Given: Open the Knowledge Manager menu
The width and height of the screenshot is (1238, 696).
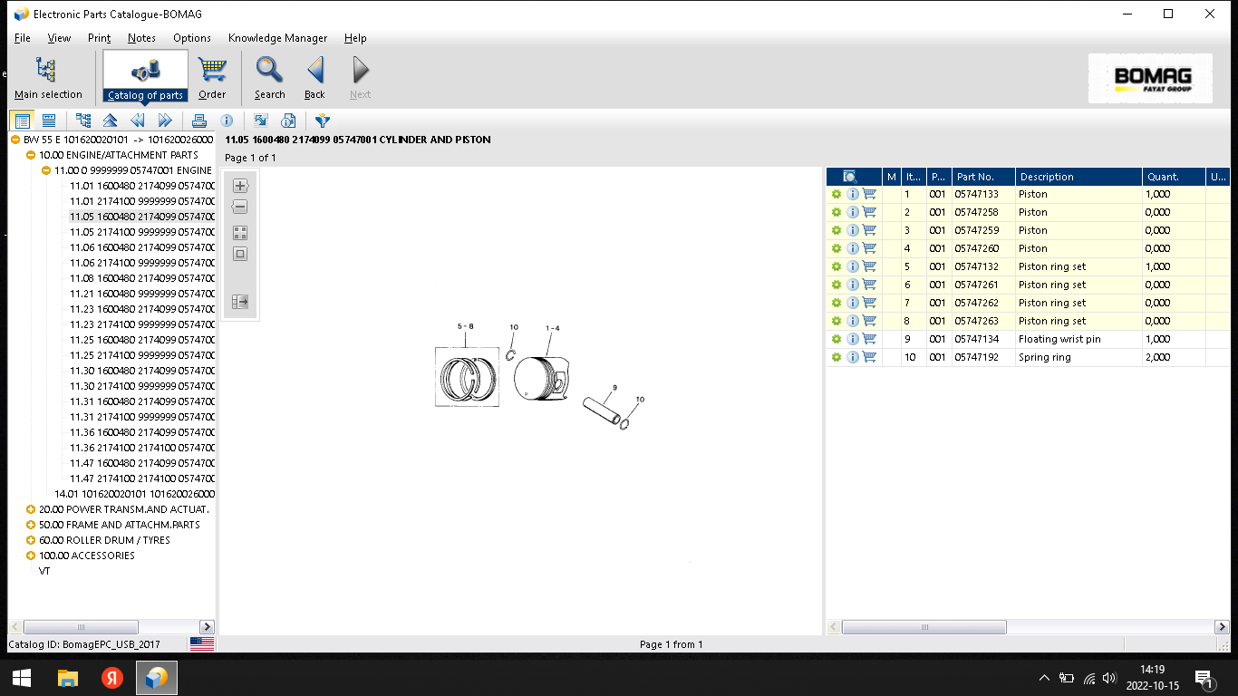Looking at the screenshot, I should pyautogui.click(x=277, y=38).
